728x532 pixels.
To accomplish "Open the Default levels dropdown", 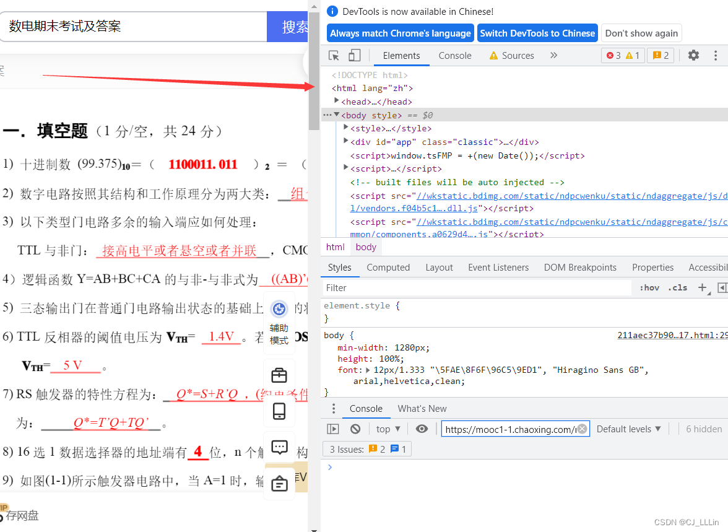I will click(x=629, y=429).
